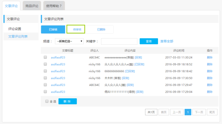Click the 上一页 pagination button
Viewport: 222px width, 124px height.
point(177,112)
